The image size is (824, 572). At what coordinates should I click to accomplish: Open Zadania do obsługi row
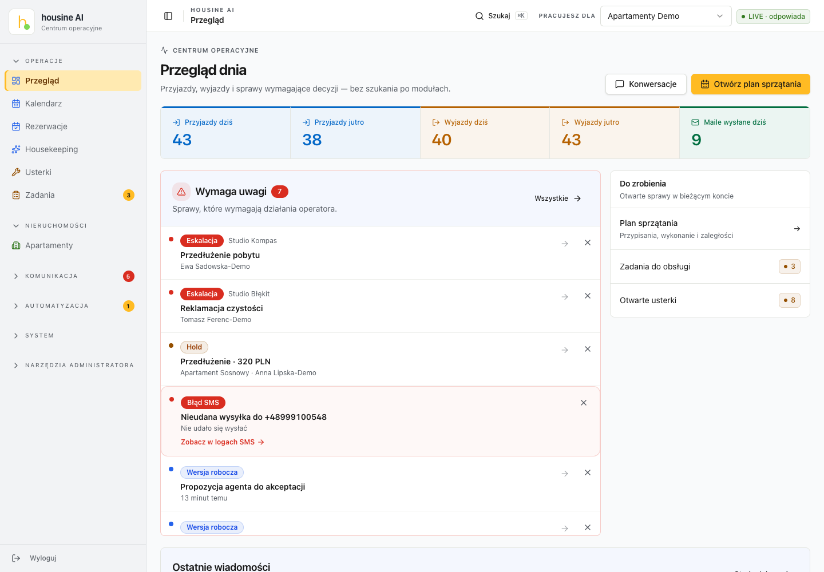tap(710, 267)
